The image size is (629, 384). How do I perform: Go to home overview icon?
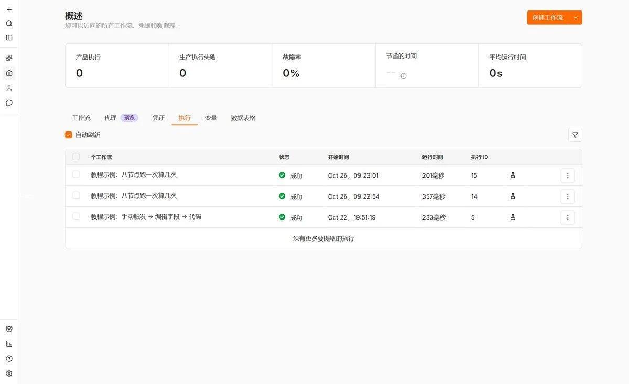tap(9, 73)
